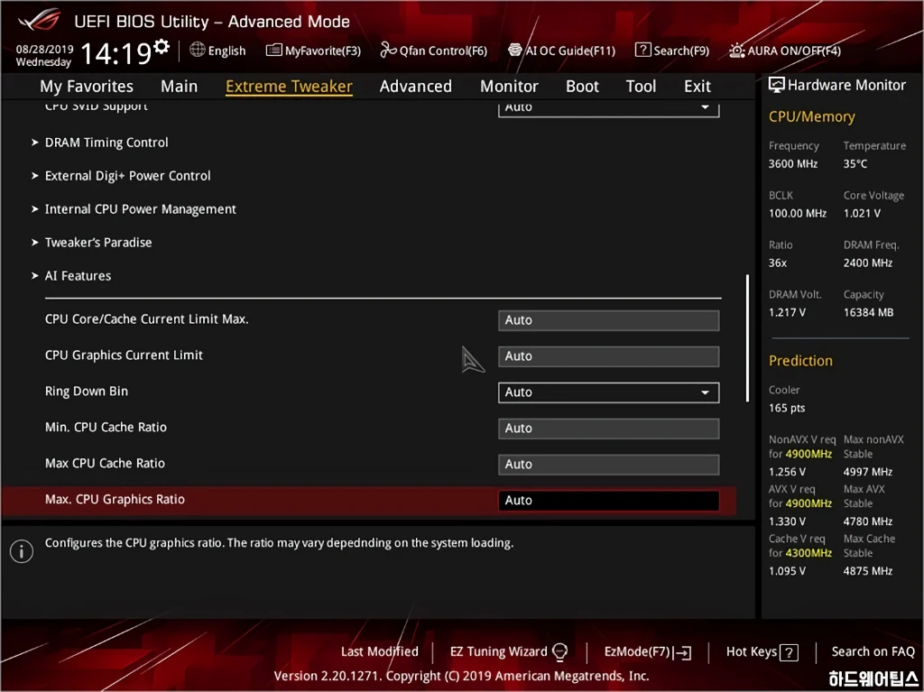Click the Max CPU Cache Ratio field

pos(608,465)
